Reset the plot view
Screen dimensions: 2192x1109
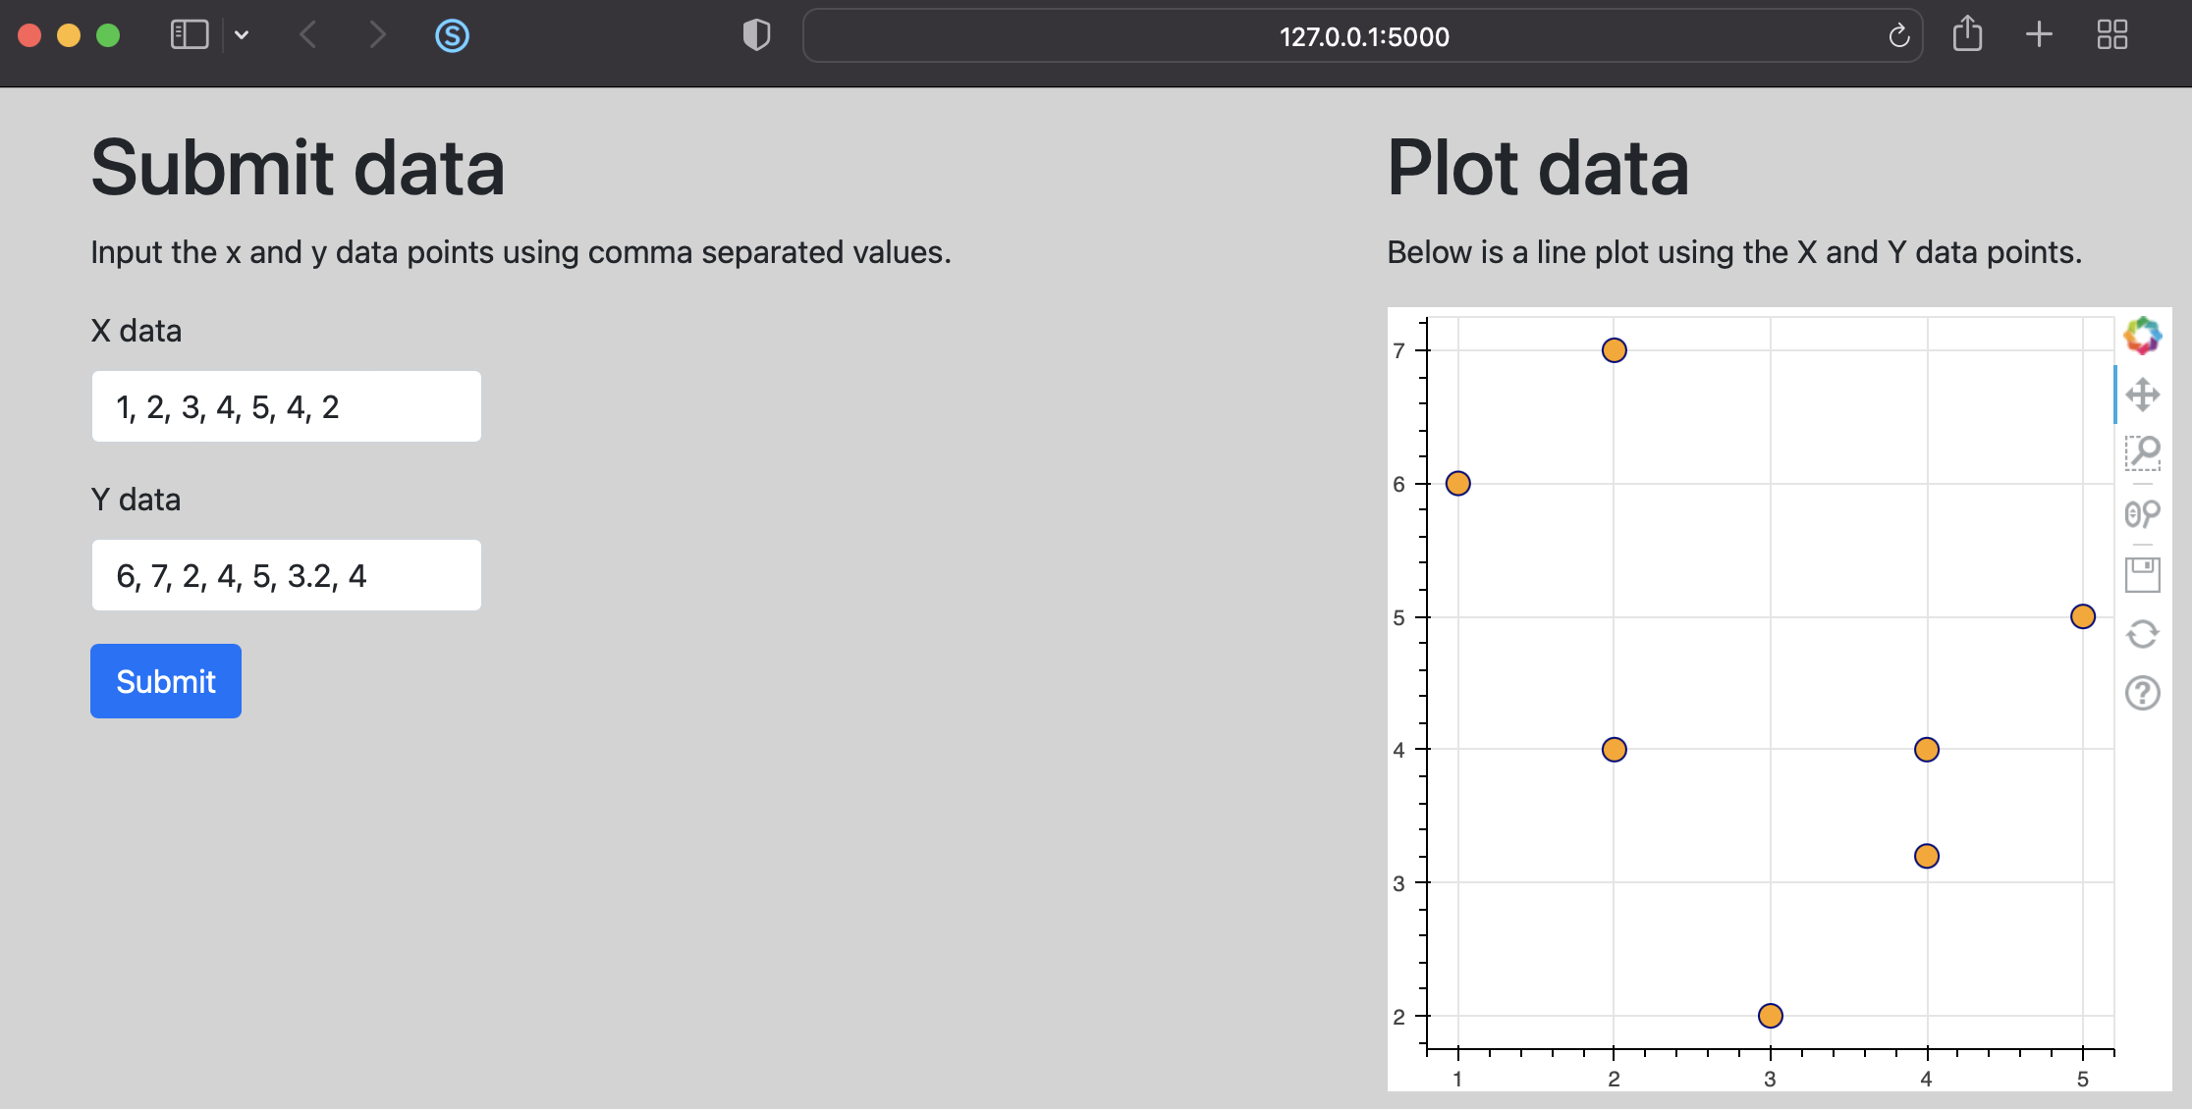point(2142,634)
